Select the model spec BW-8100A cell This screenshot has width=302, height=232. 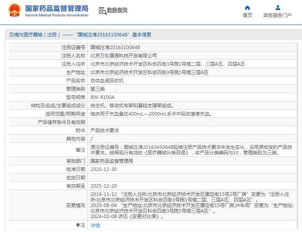[103, 97]
